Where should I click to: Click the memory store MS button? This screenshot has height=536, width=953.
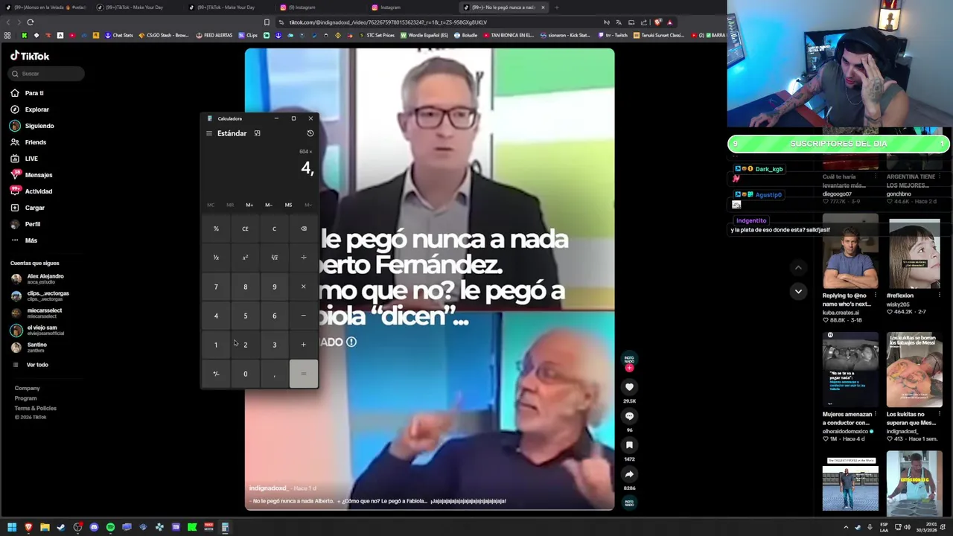[288, 205]
